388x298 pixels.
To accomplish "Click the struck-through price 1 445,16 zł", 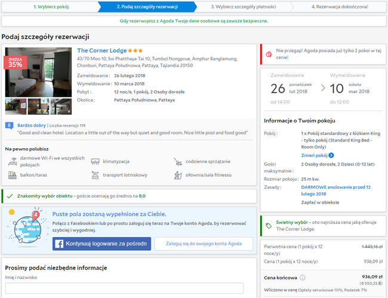I will [372, 247].
